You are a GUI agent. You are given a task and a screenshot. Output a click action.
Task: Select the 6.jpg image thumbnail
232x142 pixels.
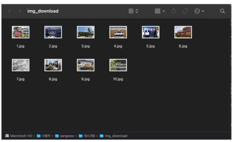(183, 32)
